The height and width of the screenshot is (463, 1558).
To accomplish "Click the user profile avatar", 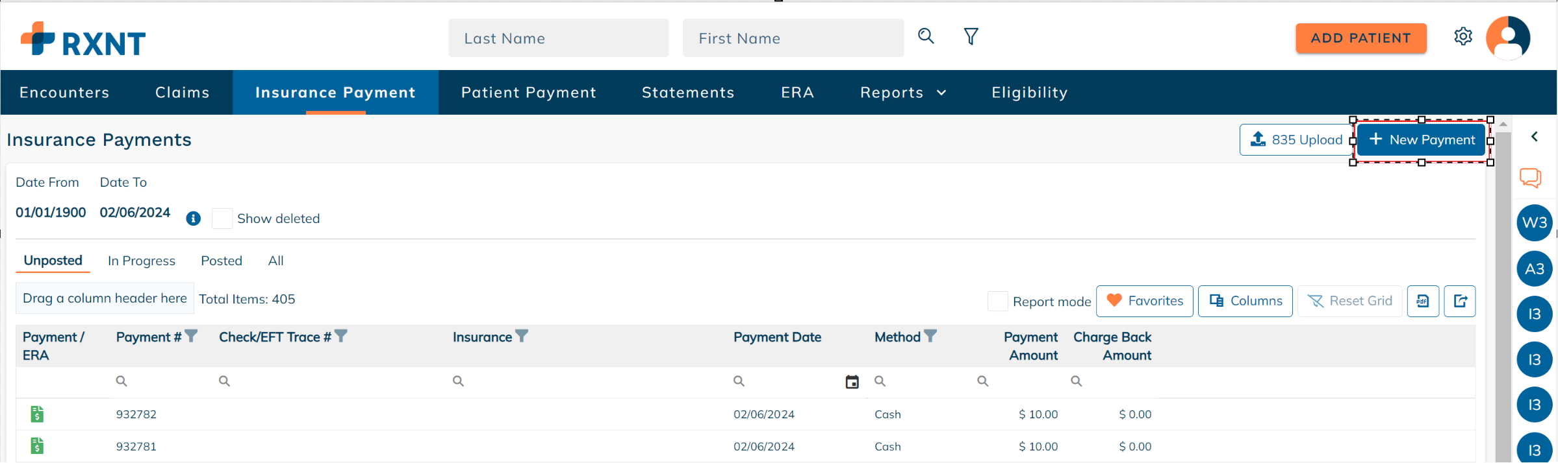I will tap(1507, 38).
